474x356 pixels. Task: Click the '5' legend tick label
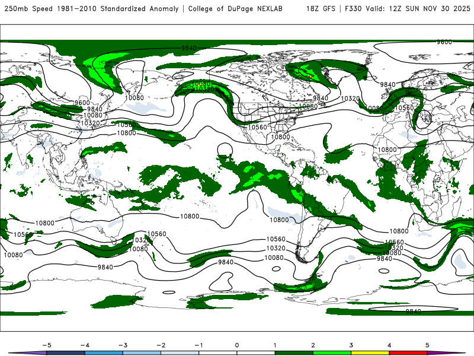click(x=427, y=345)
